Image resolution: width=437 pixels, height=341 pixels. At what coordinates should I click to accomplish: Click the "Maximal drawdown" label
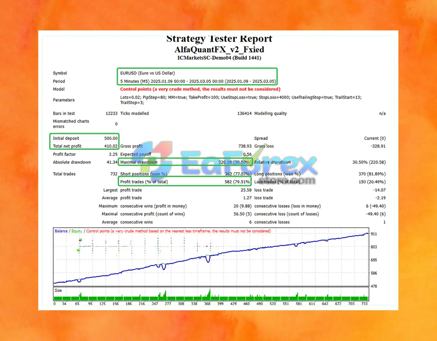coord(139,162)
